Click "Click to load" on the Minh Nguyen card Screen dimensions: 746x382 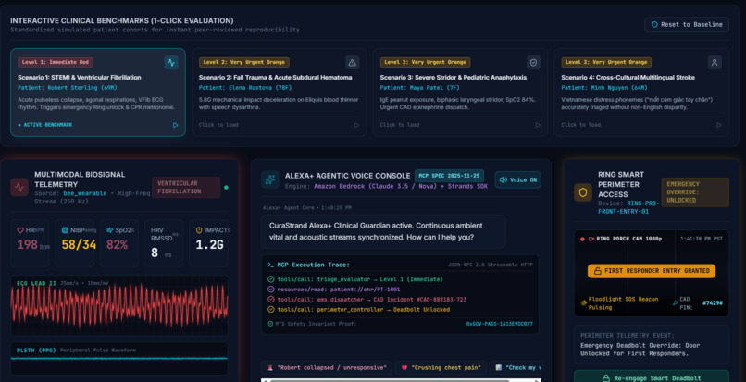tap(580, 125)
